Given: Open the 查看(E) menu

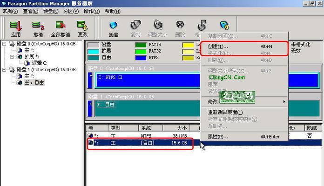Looking at the screenshot, I should (x=30, y=11).
